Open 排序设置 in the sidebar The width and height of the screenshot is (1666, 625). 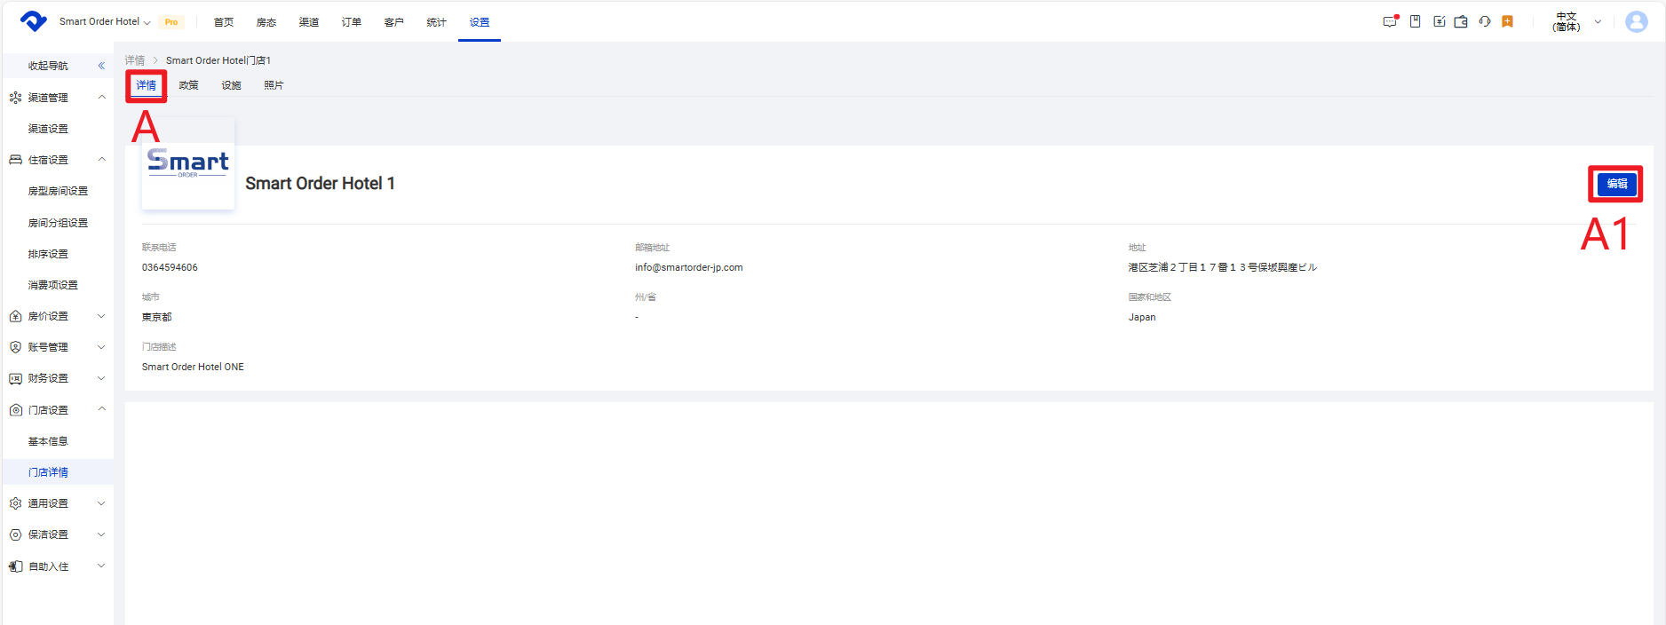point(48,254)
